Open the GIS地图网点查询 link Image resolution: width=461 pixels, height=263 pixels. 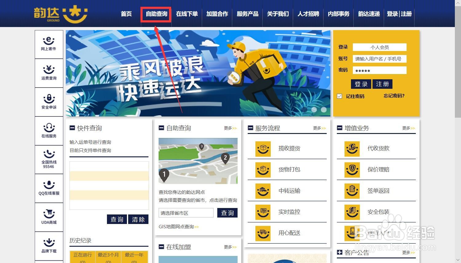[x=179, y=227]
